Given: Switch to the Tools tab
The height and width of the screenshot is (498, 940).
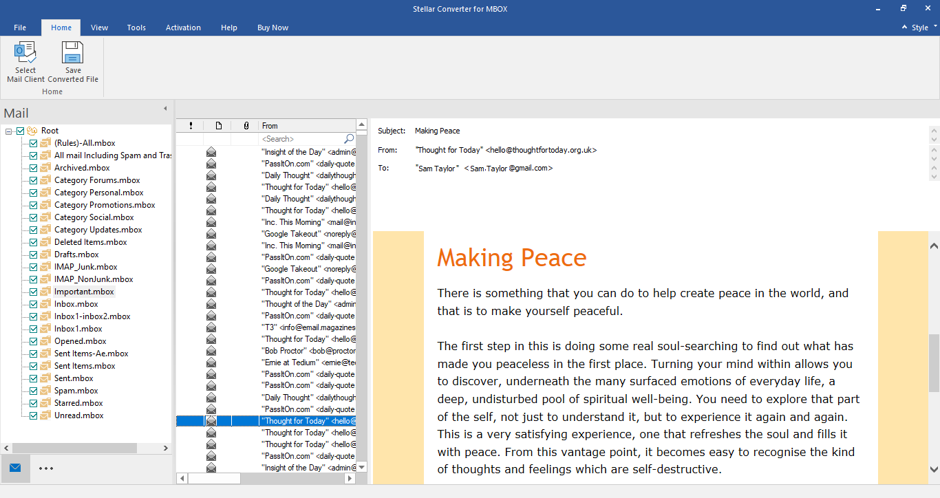Looking at the screenshot, I should (136, 28).
